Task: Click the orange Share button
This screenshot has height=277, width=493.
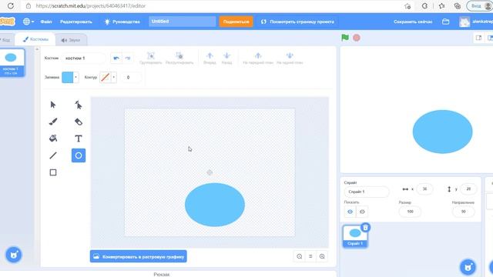Action: point(236,22)
